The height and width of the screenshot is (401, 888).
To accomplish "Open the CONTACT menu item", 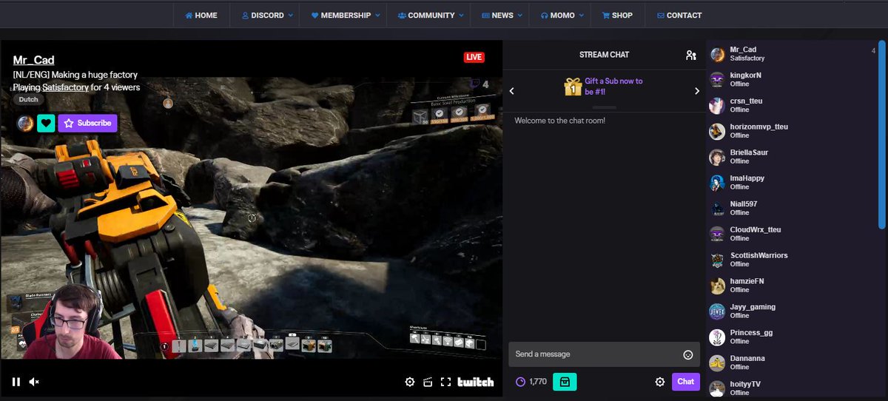I will tap(679, 16).
